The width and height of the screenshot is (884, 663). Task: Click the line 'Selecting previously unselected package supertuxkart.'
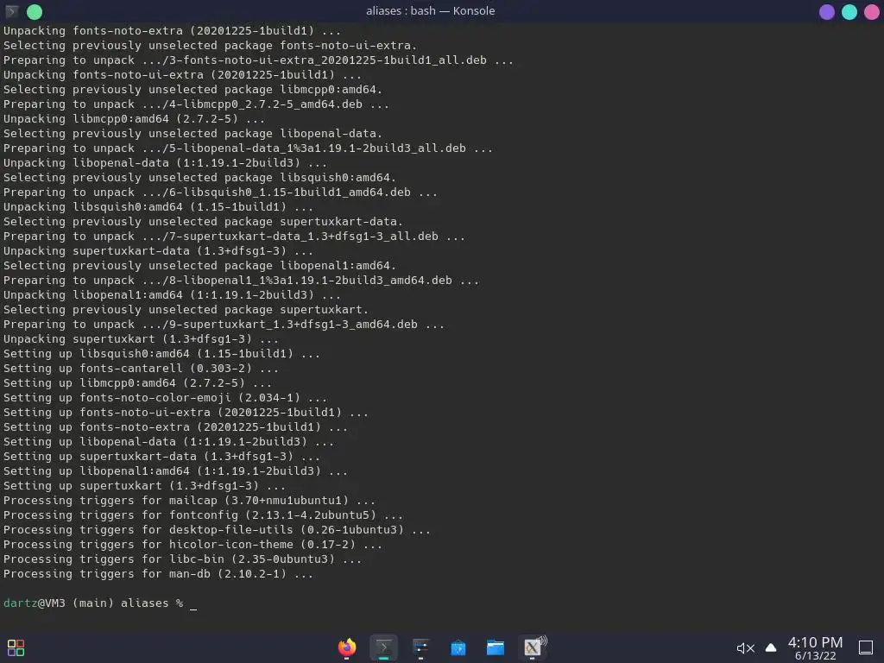click(186, 310)
